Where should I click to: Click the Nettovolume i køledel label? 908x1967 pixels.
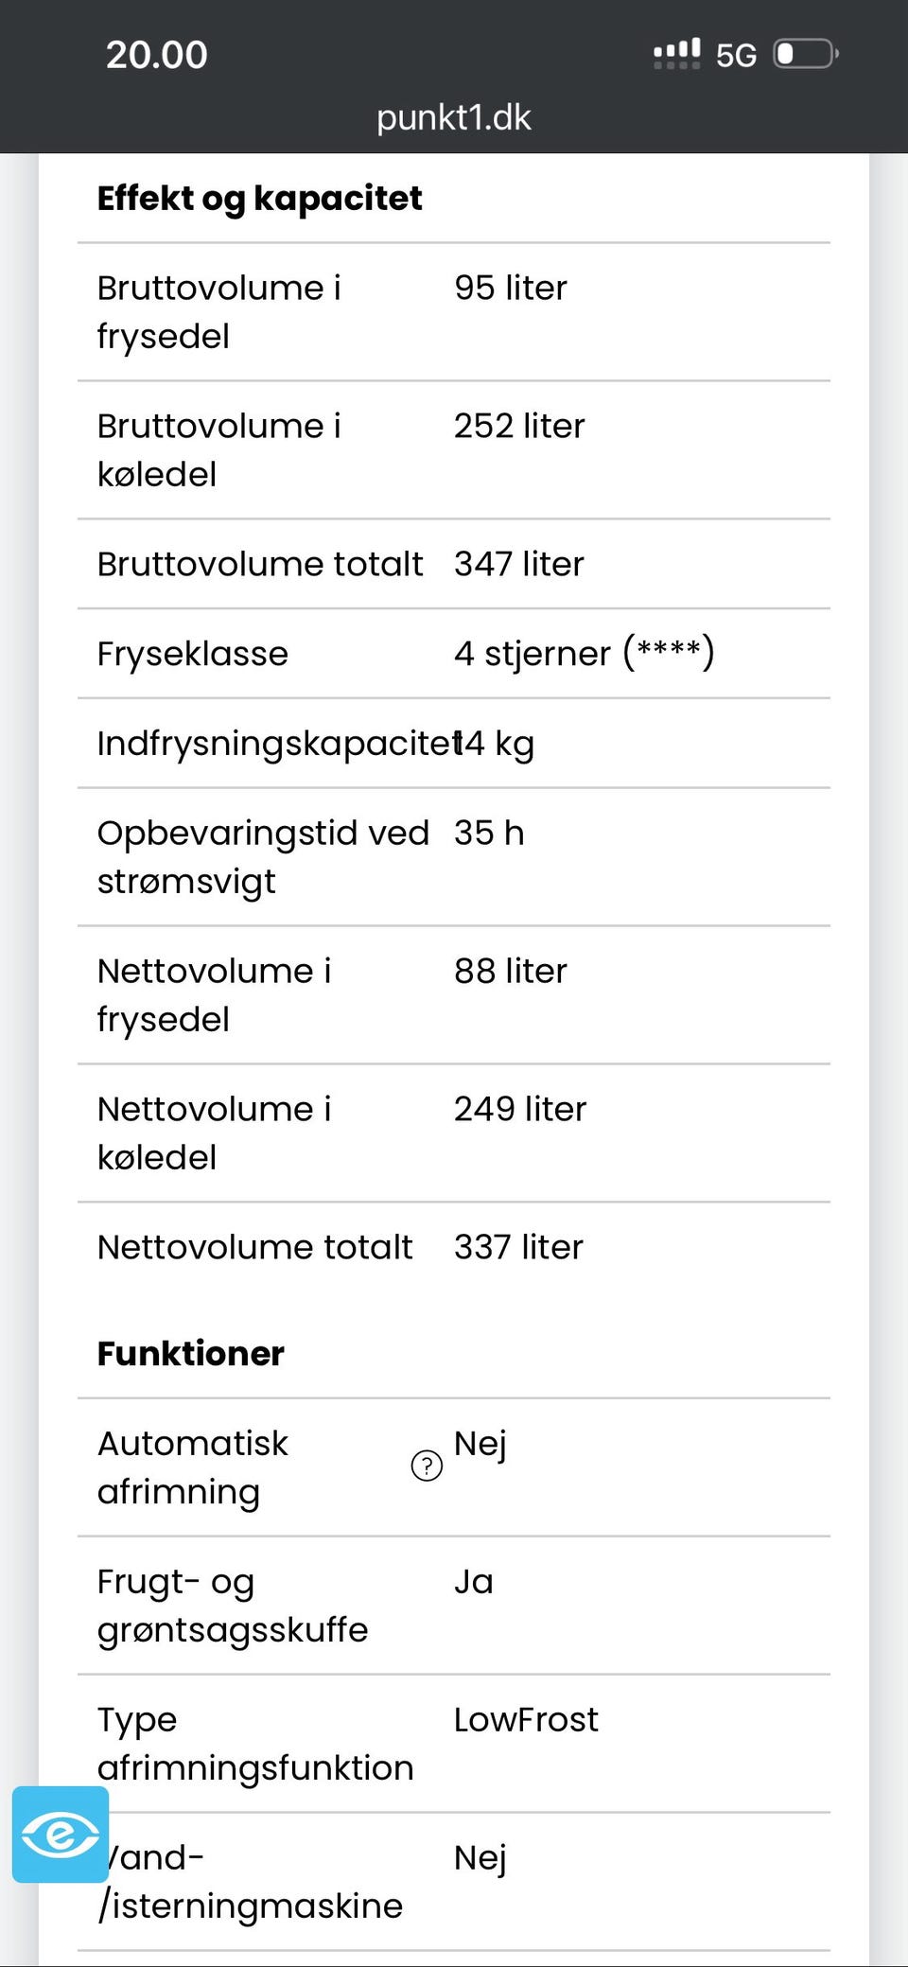(215, 1133)
